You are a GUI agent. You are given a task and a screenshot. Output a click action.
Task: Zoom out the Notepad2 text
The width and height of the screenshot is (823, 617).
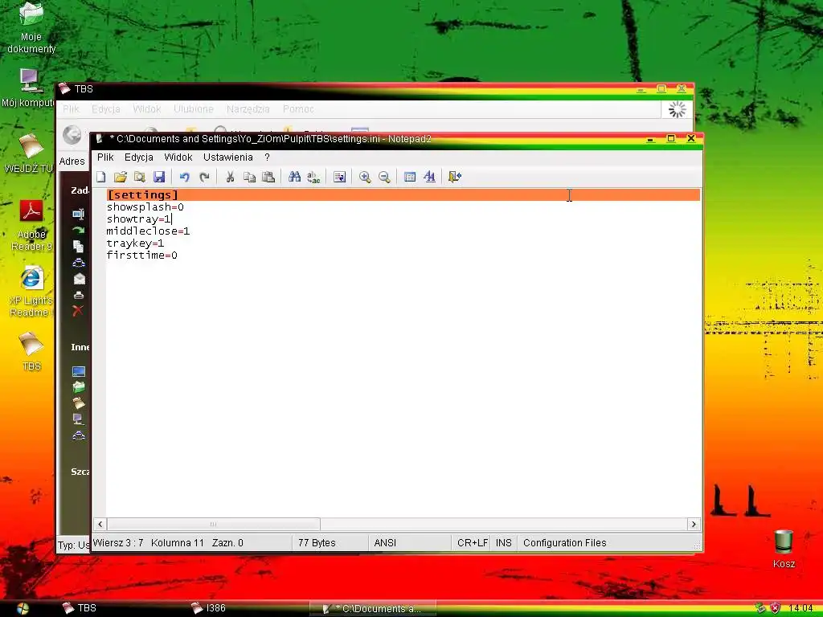coord(384,177)
